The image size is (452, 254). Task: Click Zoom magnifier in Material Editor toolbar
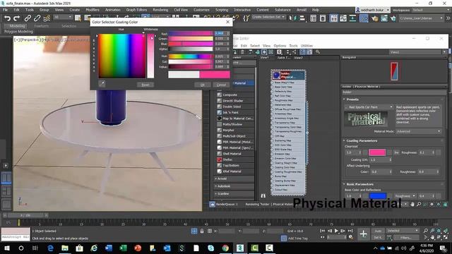point(318,52)
